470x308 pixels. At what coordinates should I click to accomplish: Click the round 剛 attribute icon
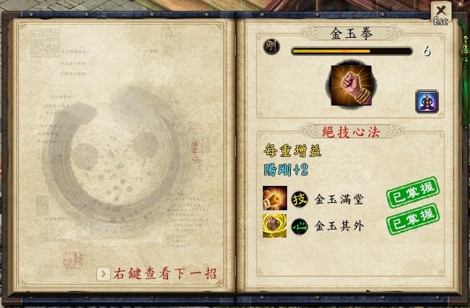(x=272, y=47)
